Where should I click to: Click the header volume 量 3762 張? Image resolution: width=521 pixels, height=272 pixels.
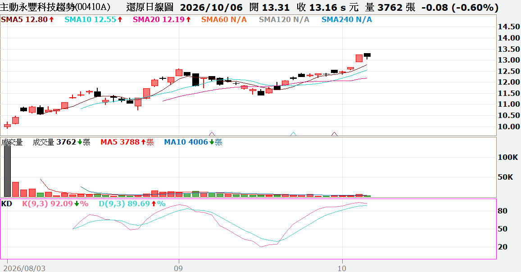click(390, 7)
